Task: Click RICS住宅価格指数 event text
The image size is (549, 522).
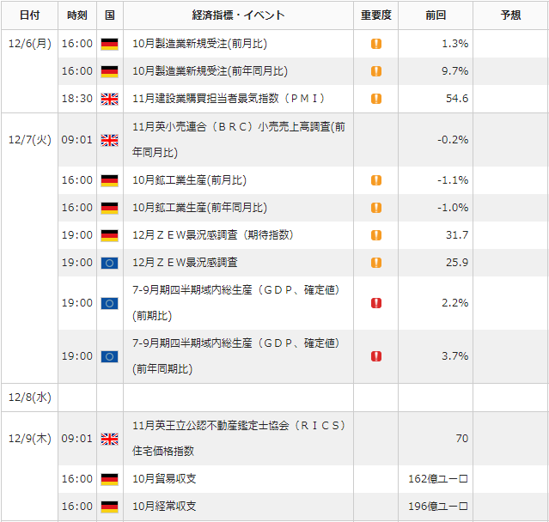Action: [x=239, y=439]
